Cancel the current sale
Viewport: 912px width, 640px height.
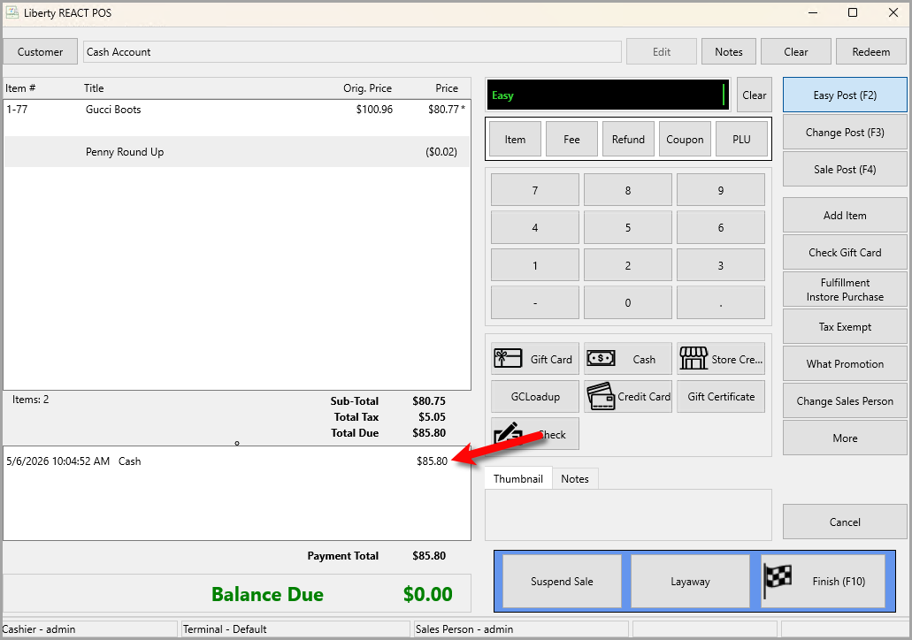click(845, 522)
